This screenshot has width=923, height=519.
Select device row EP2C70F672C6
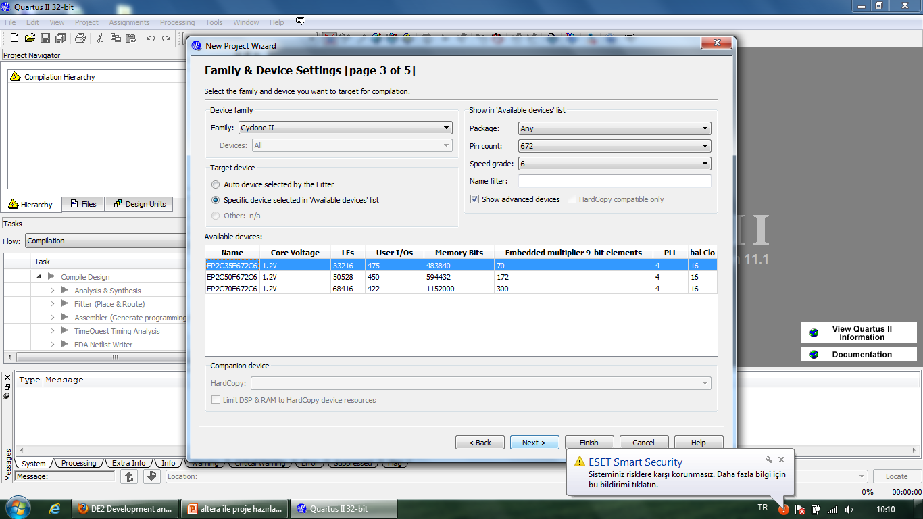pos(461,289)
